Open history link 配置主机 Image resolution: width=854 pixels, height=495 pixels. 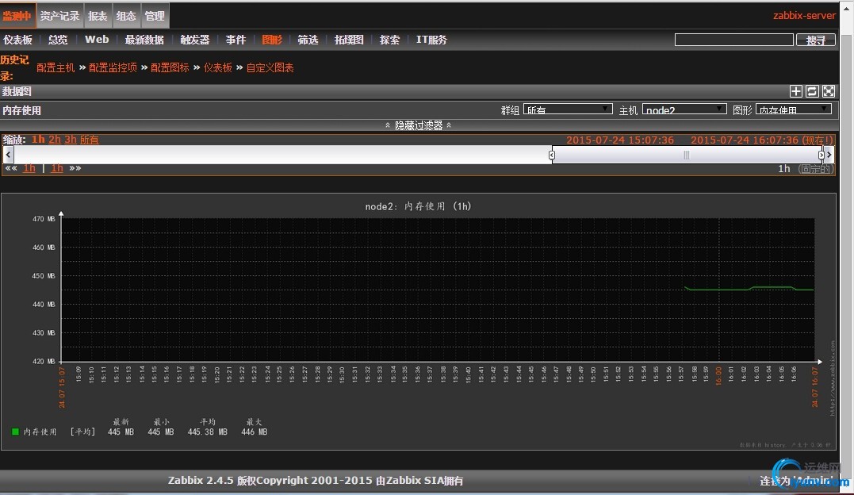click(56, 67)
